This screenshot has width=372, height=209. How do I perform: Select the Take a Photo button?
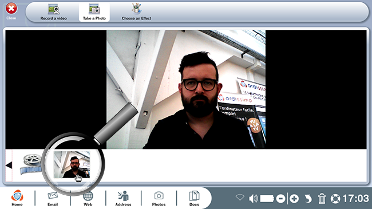94,13
